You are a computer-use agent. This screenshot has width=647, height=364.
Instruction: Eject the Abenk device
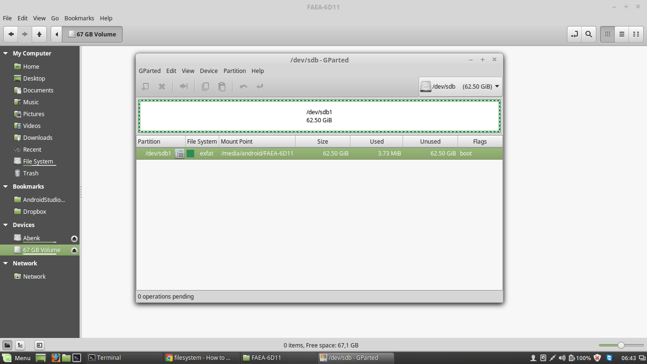(x=74, y=238)
